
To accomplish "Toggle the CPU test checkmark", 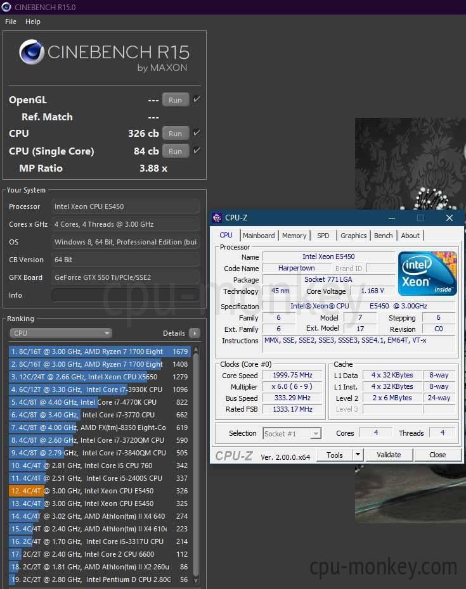I will 197,132.
